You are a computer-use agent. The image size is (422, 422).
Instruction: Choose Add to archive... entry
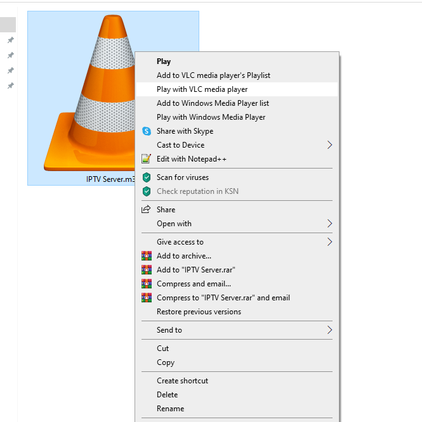(x=237, y=256)
